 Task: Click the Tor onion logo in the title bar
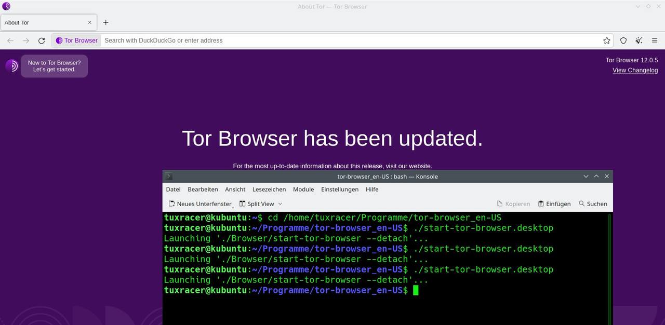(x=6, y=6)
